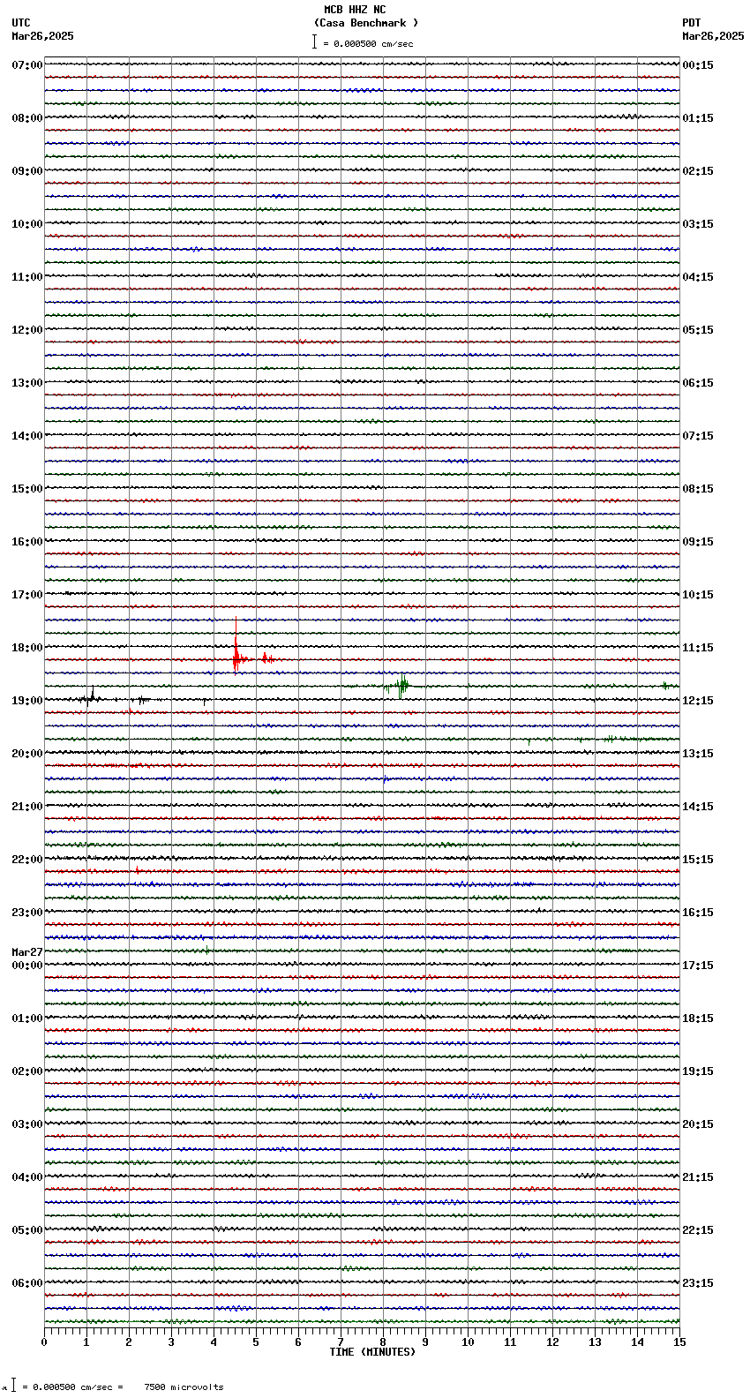Viewport: 750px width, 1398px height.
Task: Click the '19:00' UTC time label
Action: point(27,701)
